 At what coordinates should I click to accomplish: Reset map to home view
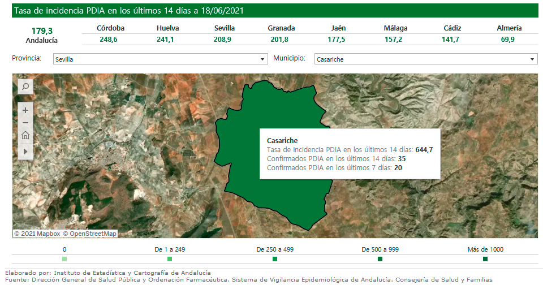(25, 136)
